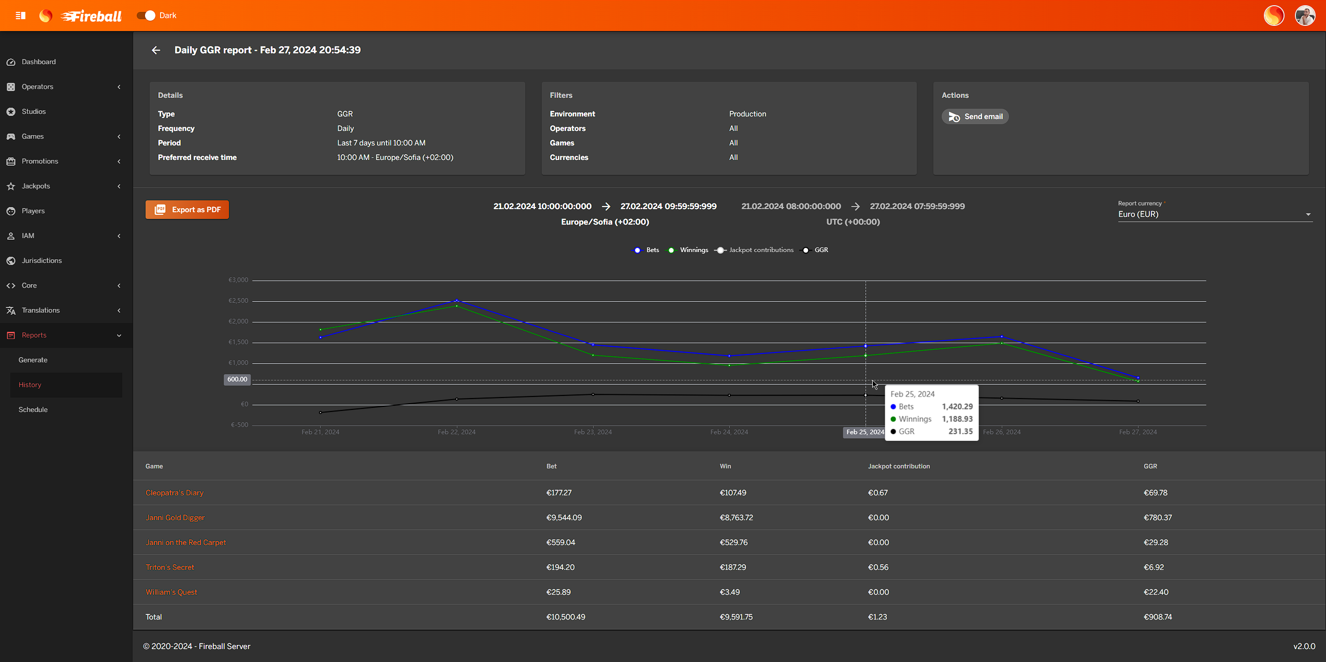1326x662 pixels.
Task: Select Generate under Reports
Action: pos(33,360)
